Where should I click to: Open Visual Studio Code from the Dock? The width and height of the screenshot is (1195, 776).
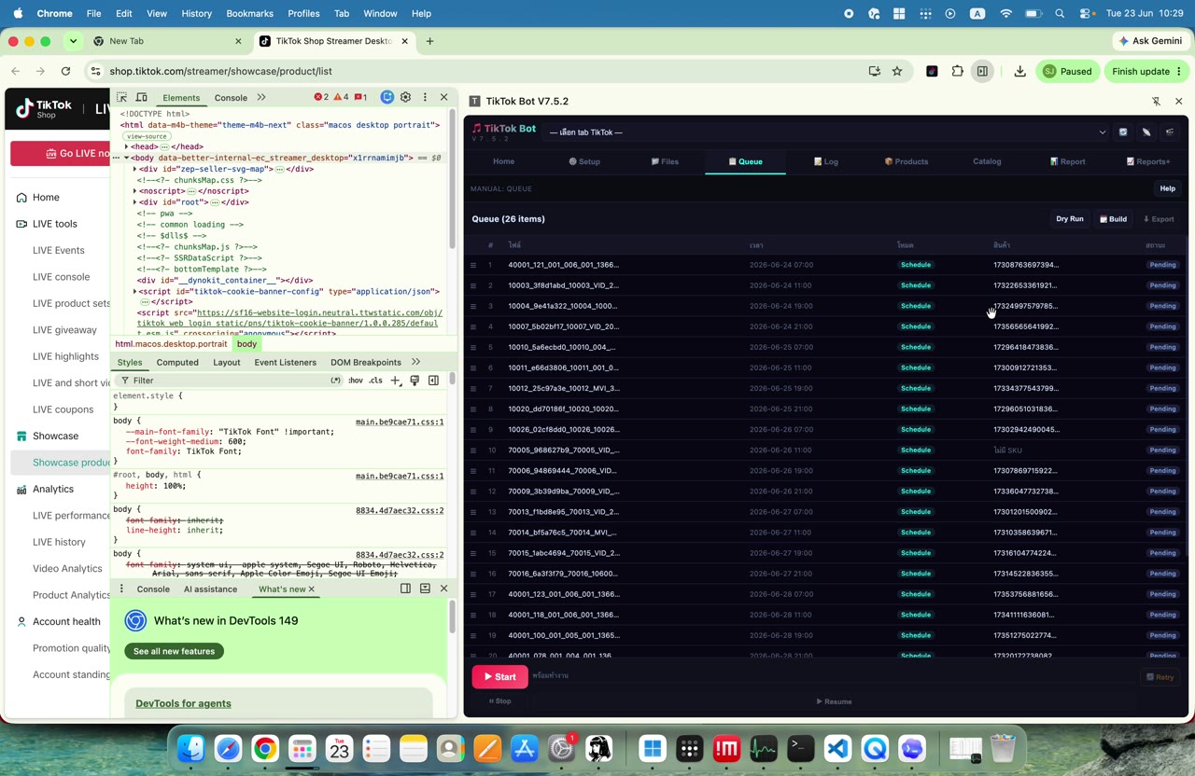tap(837, 748)
